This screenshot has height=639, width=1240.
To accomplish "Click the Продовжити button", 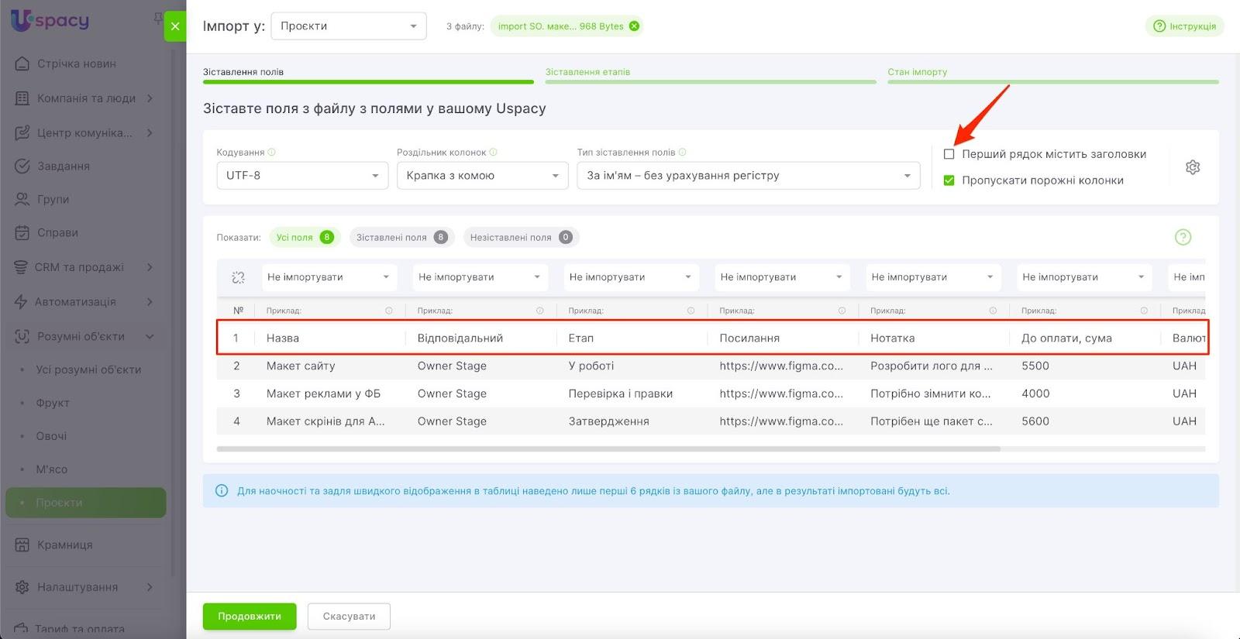I will 250,617.
